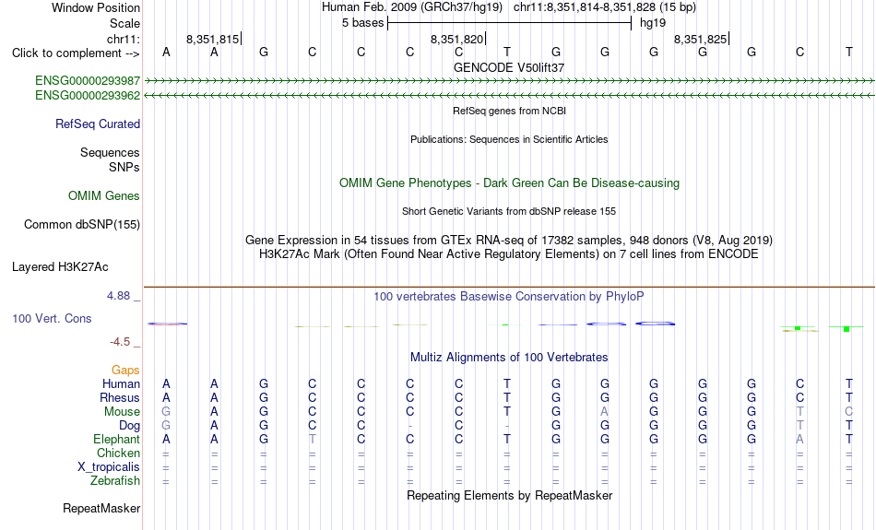Click the Mouse row gray A mismatch base
Image resolution: width=876 pixels, height=530 pixels.
(605, 412)
